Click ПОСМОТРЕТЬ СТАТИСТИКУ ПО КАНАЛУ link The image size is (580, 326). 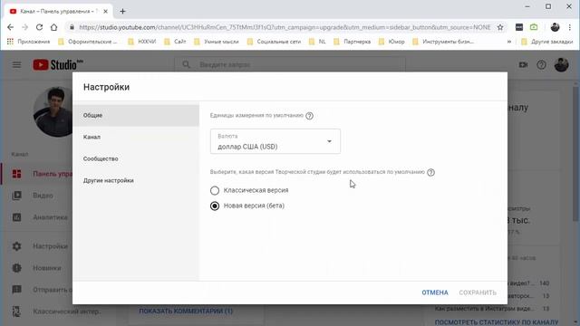coord(497,322)
